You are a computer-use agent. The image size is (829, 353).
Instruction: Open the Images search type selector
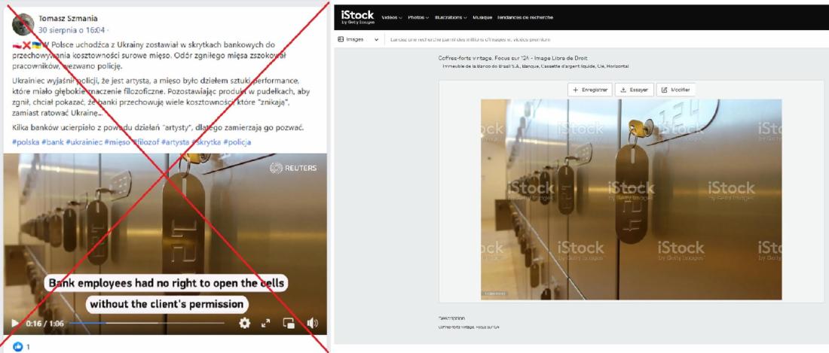tap(358, 40)
